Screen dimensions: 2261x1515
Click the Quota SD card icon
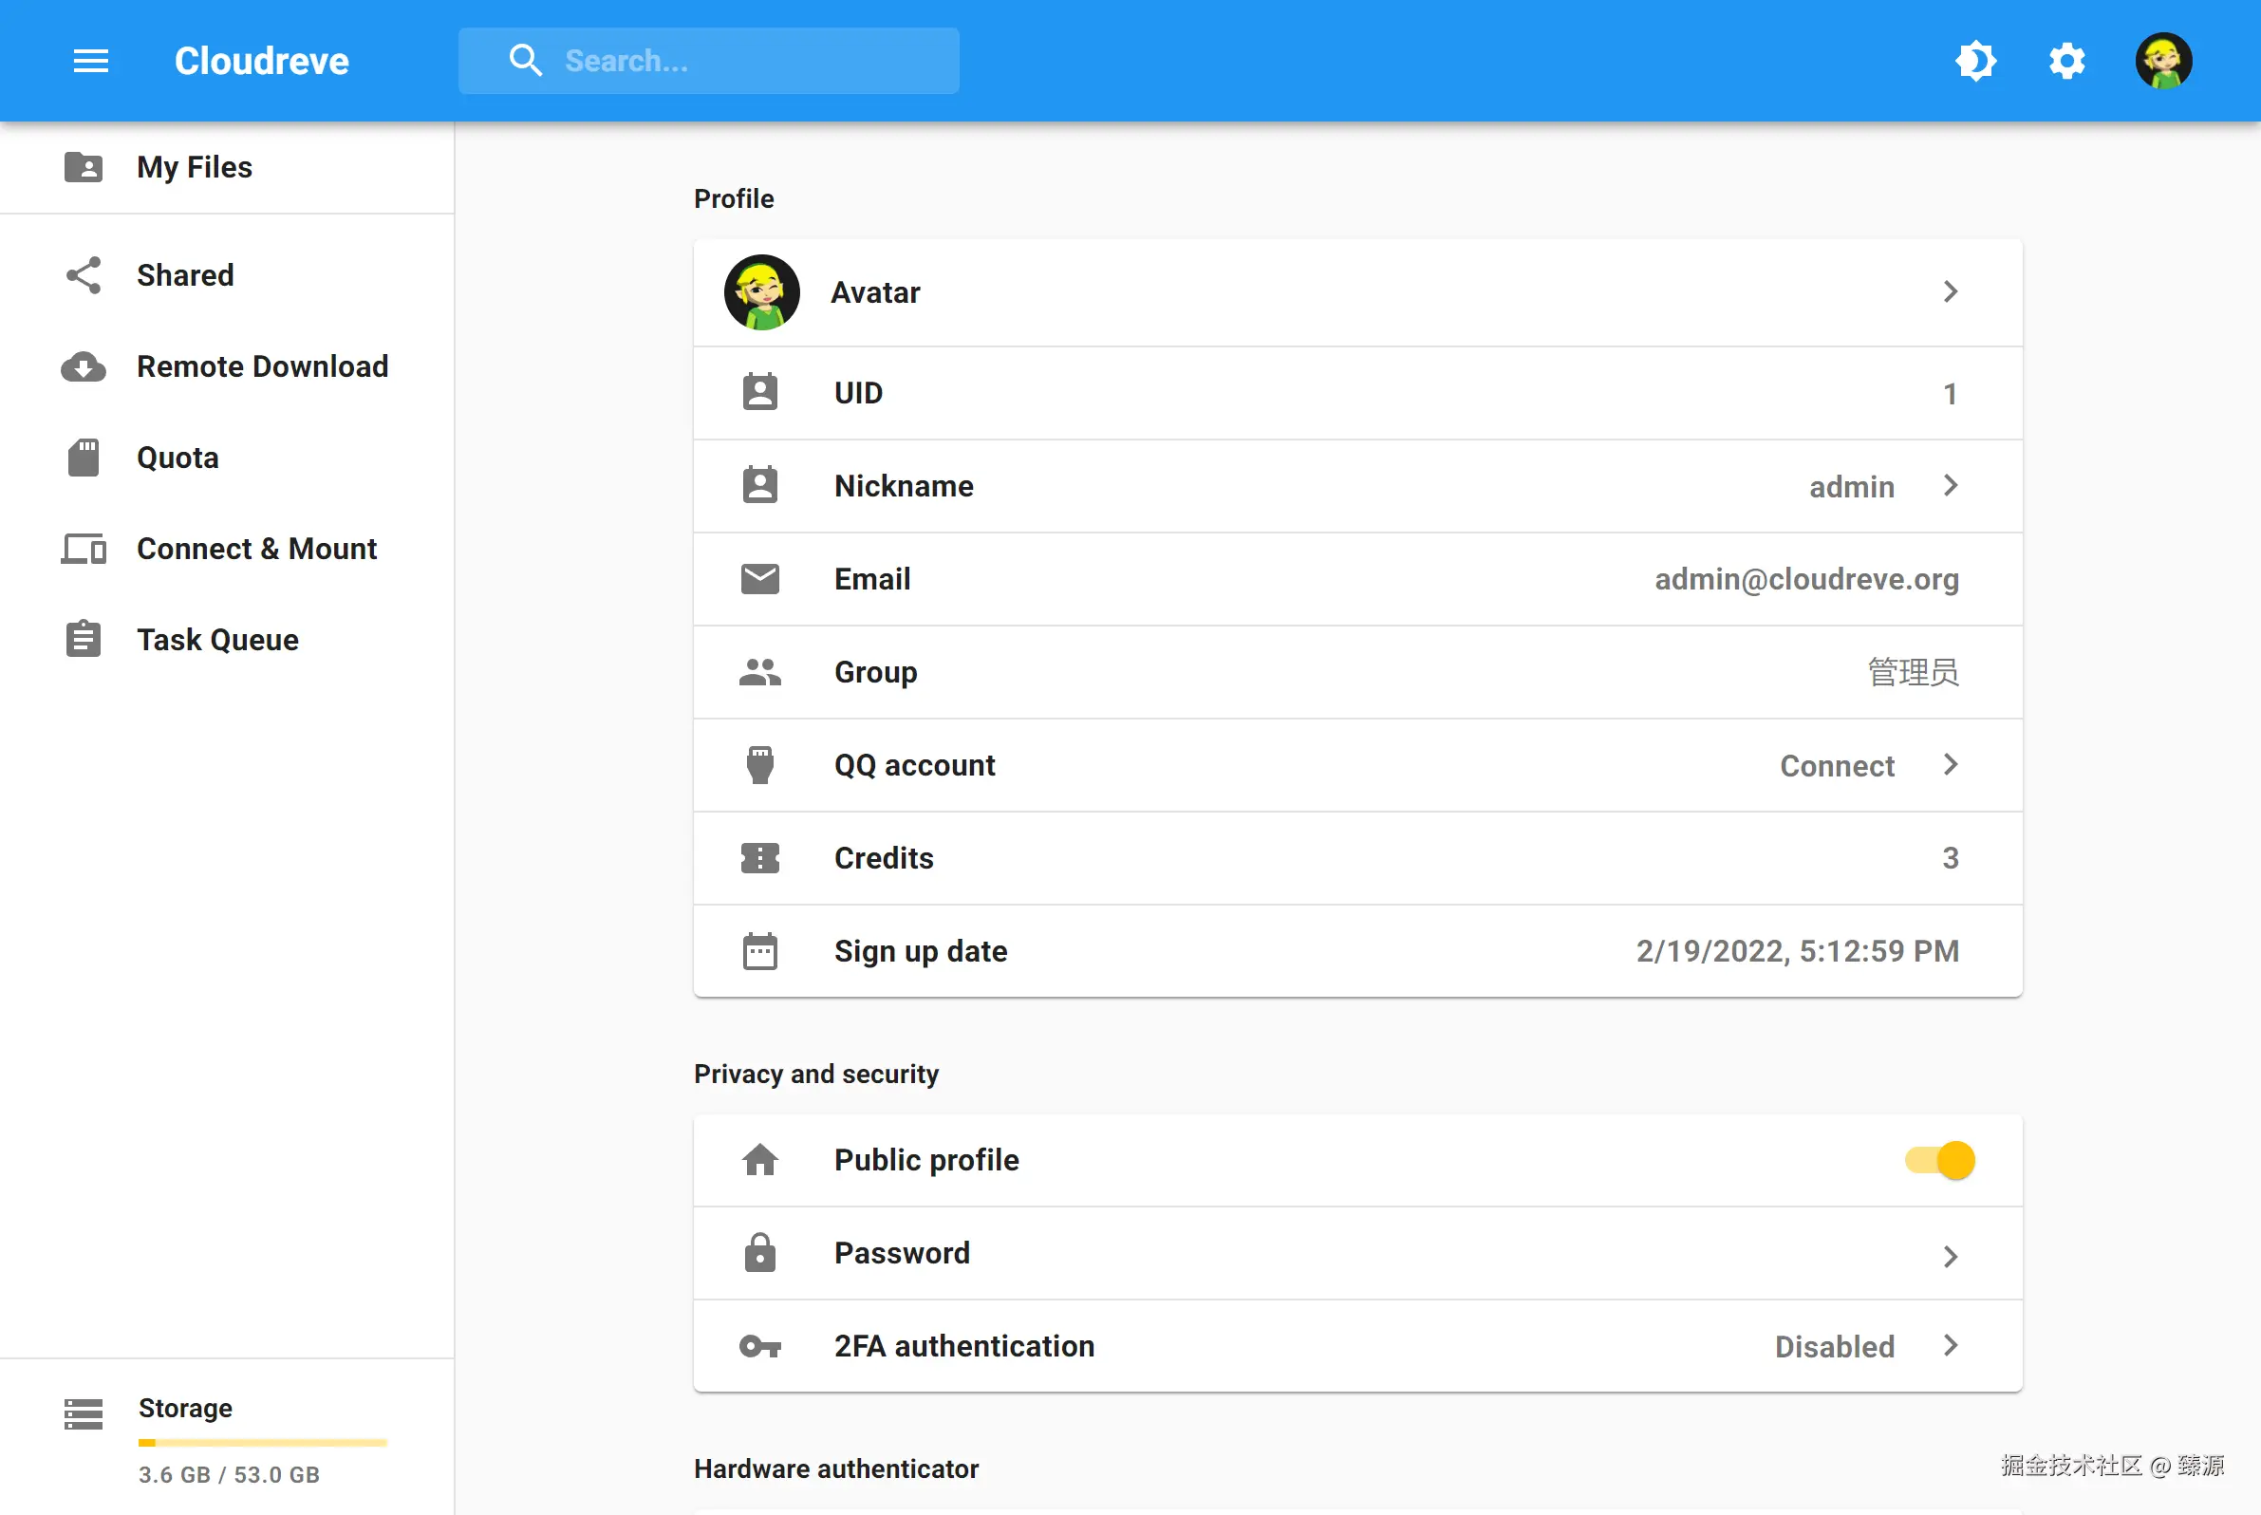point(84,458)
